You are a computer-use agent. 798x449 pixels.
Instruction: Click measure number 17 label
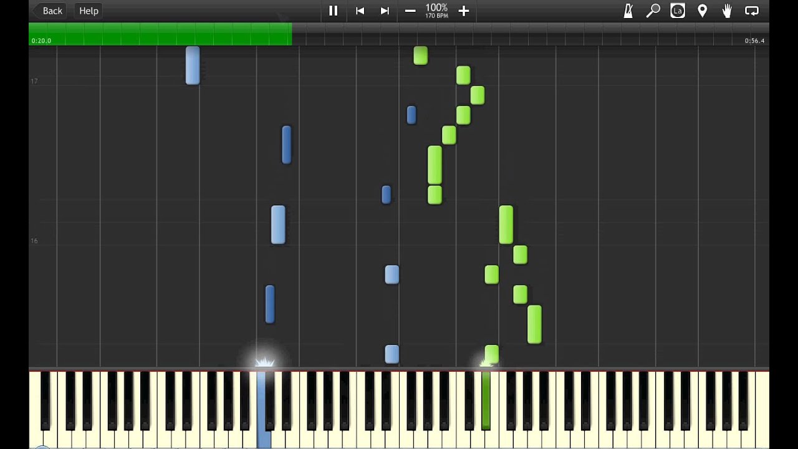point(34,81)
